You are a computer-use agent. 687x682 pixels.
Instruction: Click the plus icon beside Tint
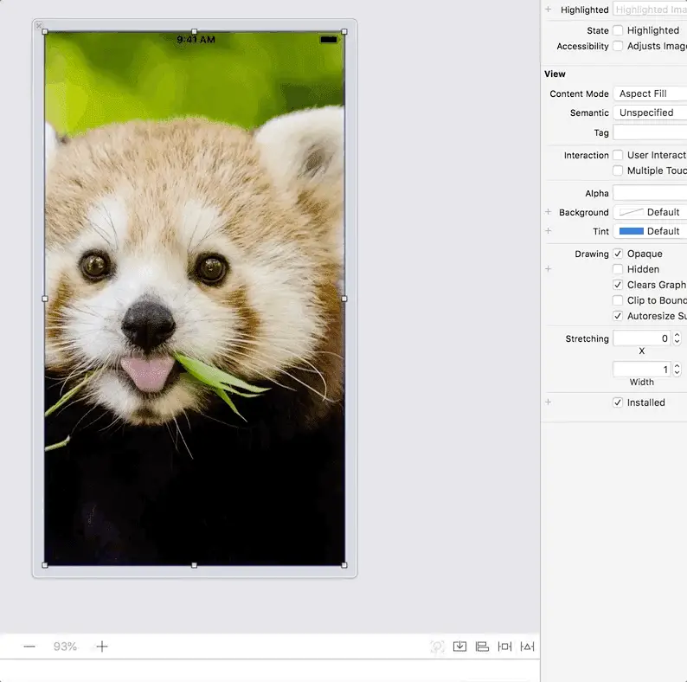tap(548, 230)
